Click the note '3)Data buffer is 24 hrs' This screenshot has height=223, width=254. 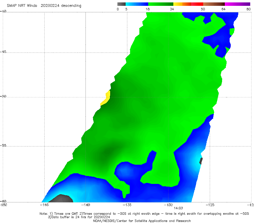[79, 217]
